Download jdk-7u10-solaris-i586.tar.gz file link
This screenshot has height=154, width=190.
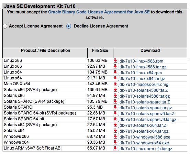(x=144, y=96)
